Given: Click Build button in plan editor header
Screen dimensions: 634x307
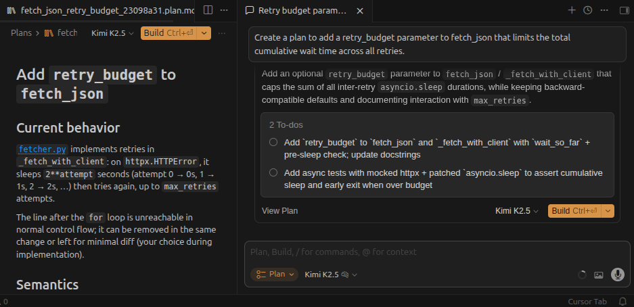Looking at the screenshot, I should click(168, 33).
